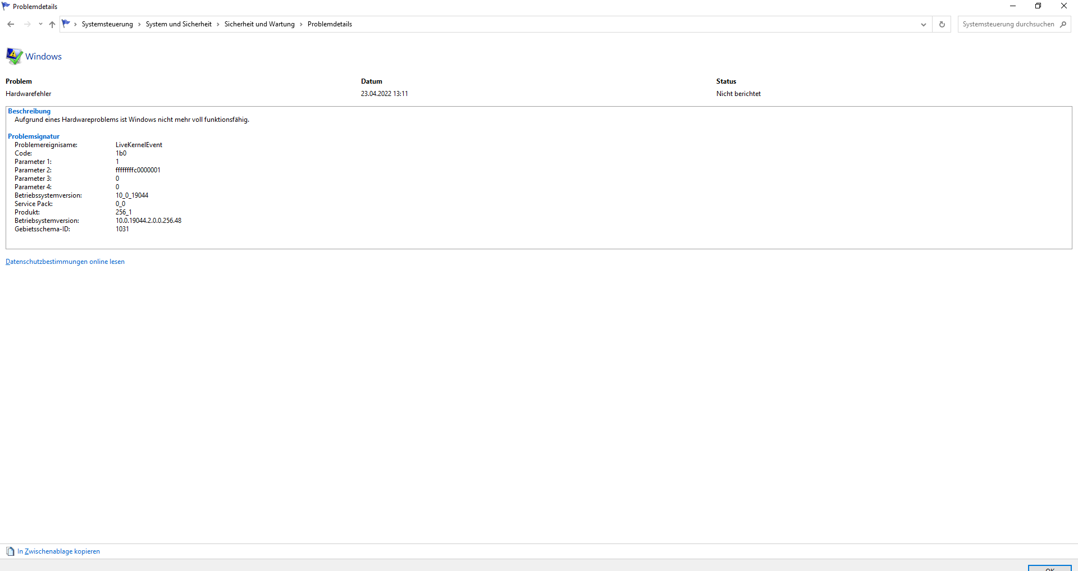Open address bar history dropdown
Image resolution: width=1078 pixels, height=571 pixels.
coord(923,24)
